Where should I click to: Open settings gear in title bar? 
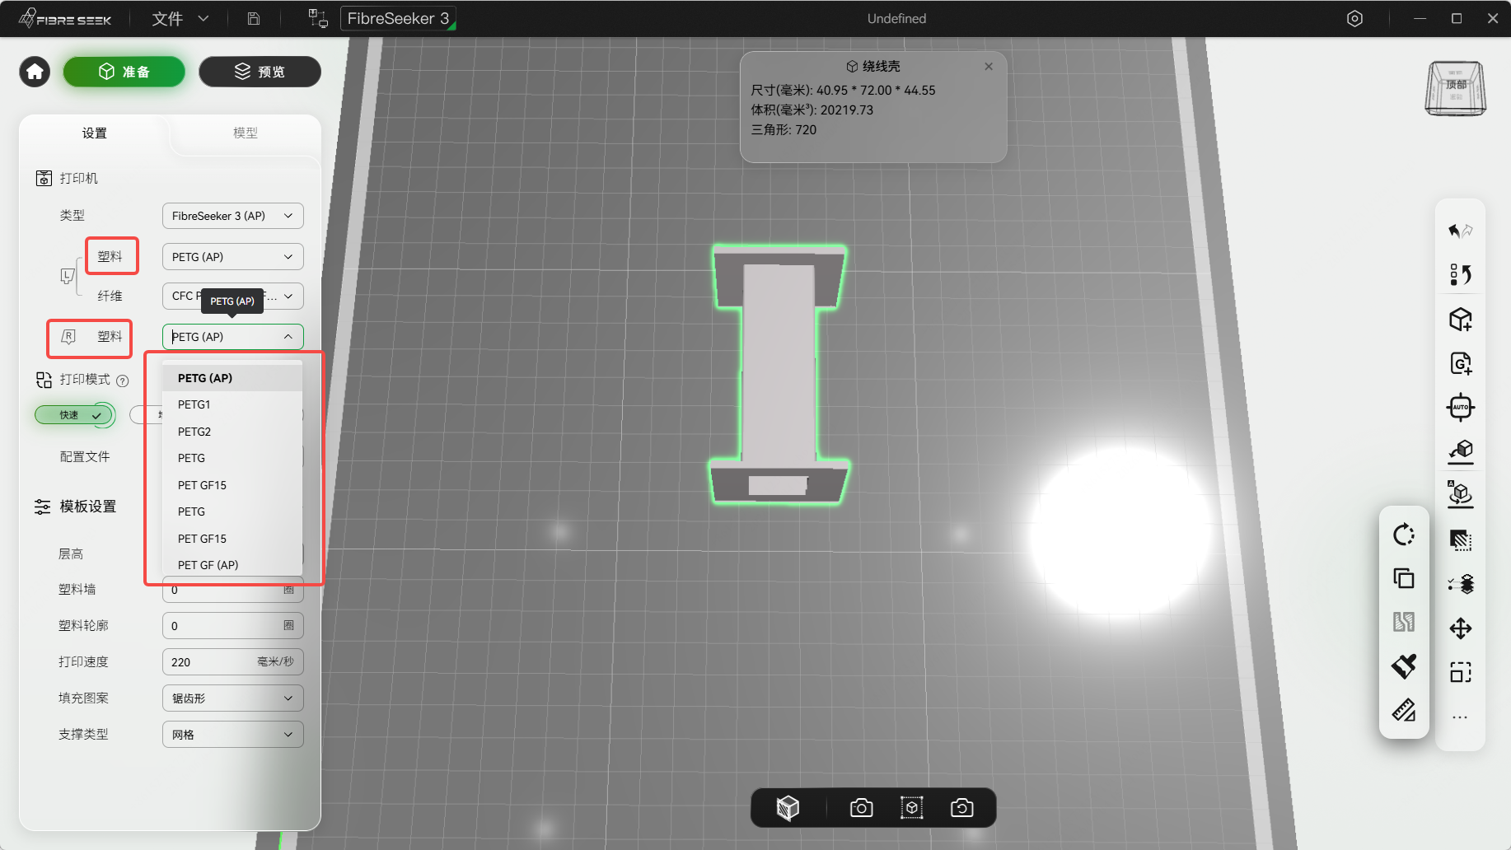tap(1354, 18)
